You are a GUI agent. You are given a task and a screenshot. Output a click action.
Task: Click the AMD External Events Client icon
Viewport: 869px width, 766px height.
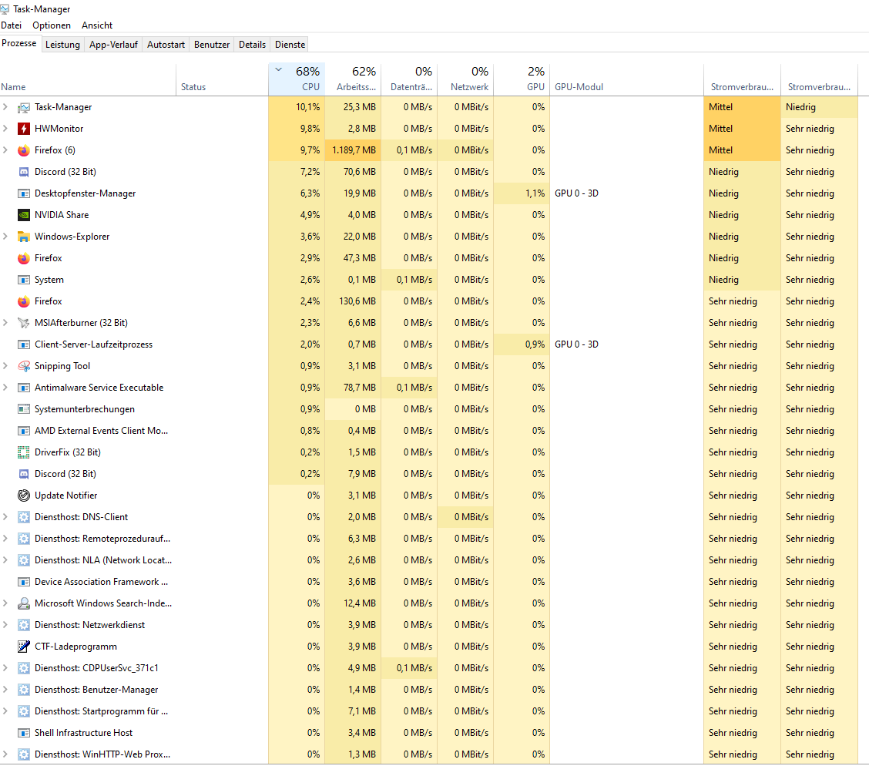click(x=23, y=432)
